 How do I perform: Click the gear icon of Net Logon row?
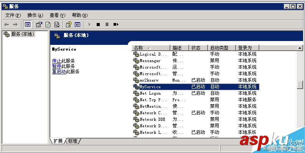tap(136, 93)
